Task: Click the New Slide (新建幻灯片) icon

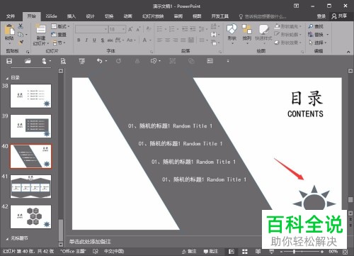Action: click(41, 29)
